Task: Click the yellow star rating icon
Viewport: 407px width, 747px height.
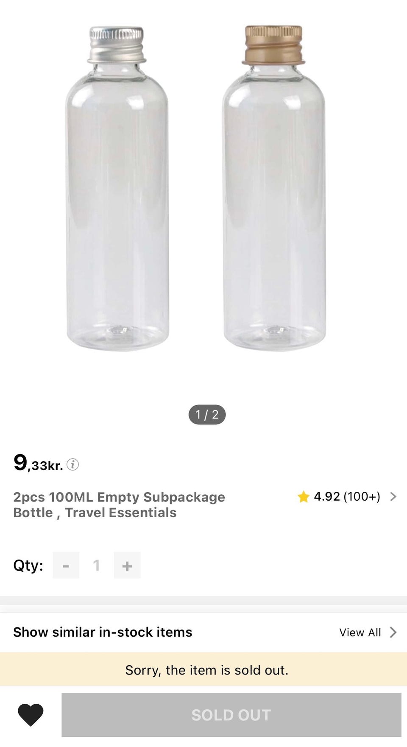Action: (x=303, y=496)
